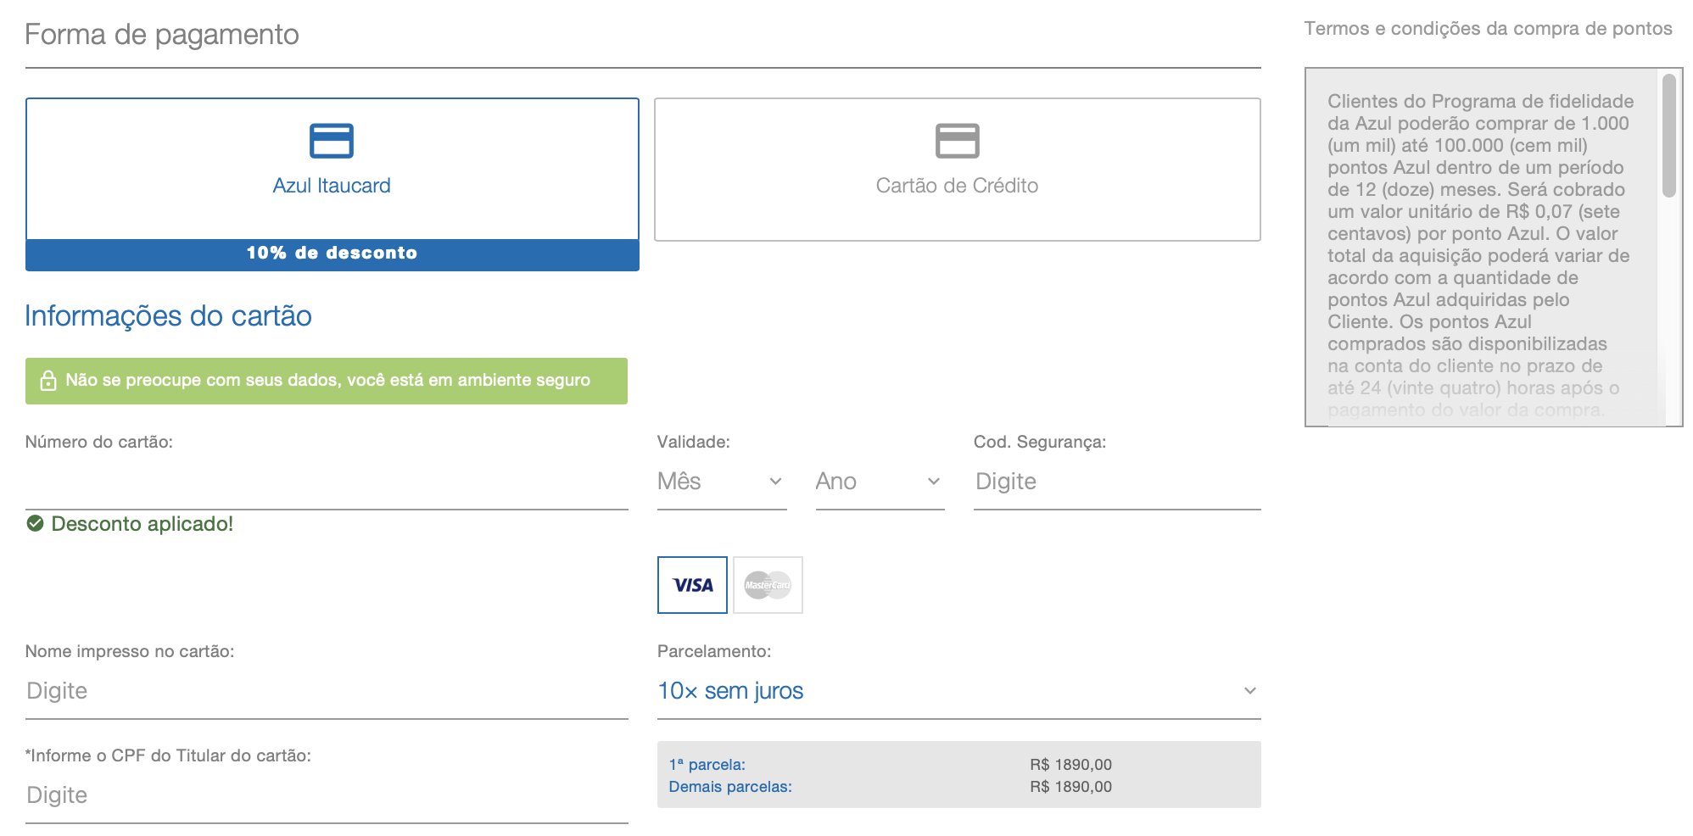This screenshot has width=1693, height=836.
Task: Select the Visa card brand
Action: [692, 585]
